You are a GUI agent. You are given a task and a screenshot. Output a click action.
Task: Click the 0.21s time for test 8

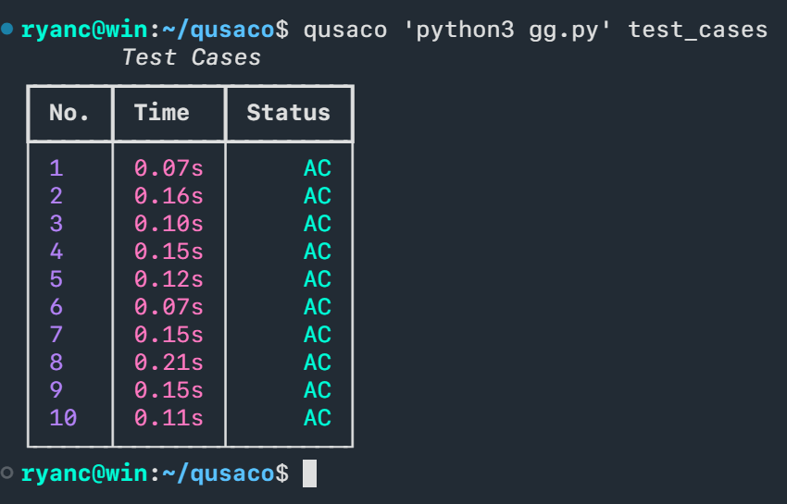coord(169,363)
